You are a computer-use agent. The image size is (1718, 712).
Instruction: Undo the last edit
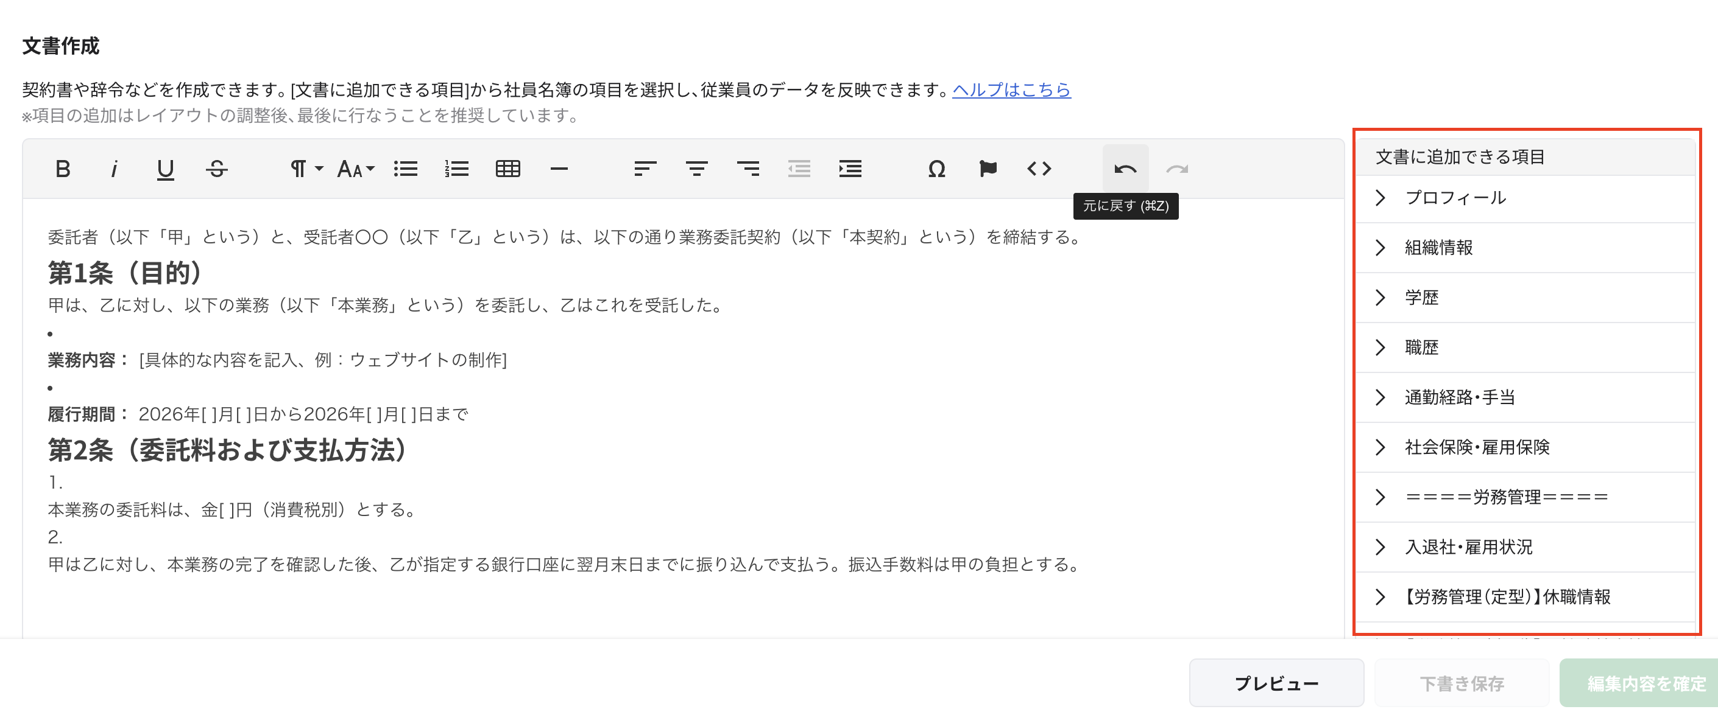[x=1126, y=169]
